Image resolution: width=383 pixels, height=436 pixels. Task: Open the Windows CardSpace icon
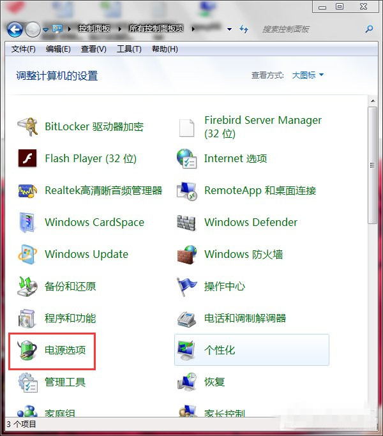click(x=27, y=222)
